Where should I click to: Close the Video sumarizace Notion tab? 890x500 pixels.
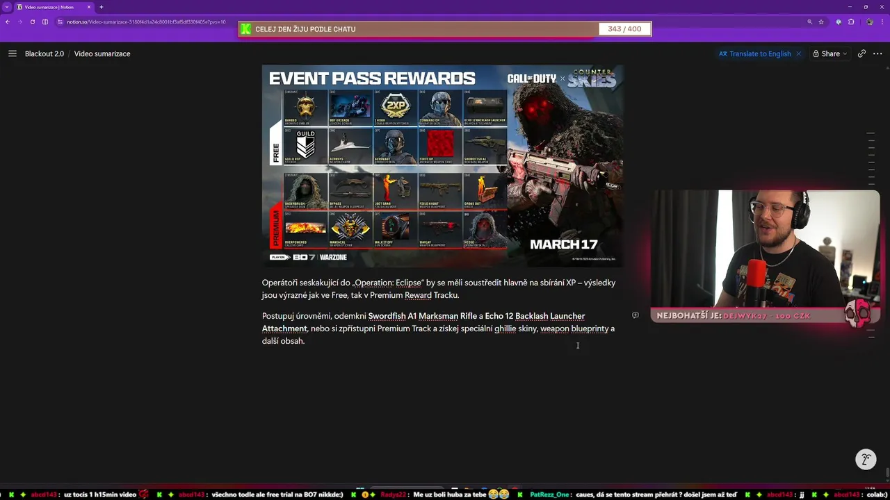pos(89,7)
